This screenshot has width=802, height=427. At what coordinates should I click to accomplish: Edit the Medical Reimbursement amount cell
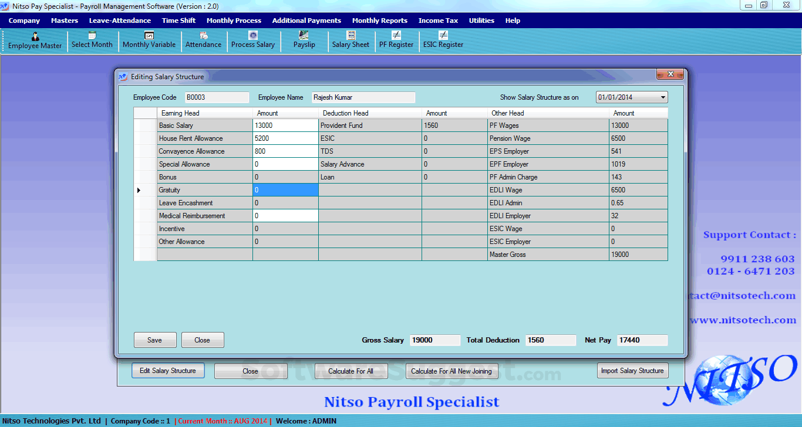click(x=285, y=216)
